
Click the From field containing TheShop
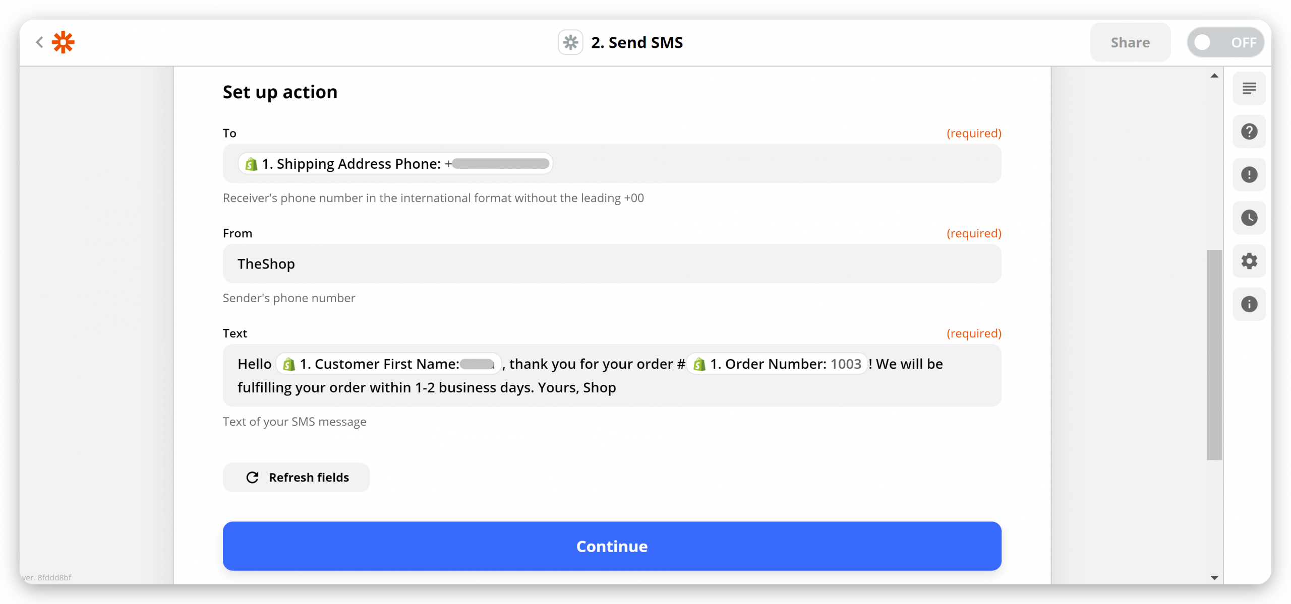coord(612,264)
